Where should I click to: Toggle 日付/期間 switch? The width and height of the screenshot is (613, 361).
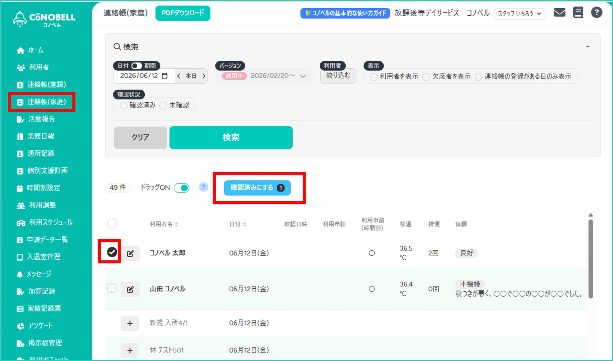136,66
